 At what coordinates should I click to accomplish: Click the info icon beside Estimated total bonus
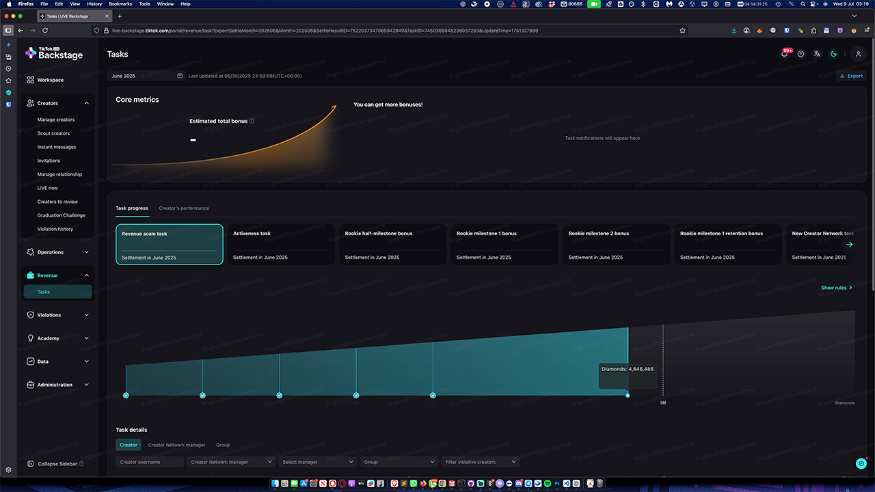[252, 121]
